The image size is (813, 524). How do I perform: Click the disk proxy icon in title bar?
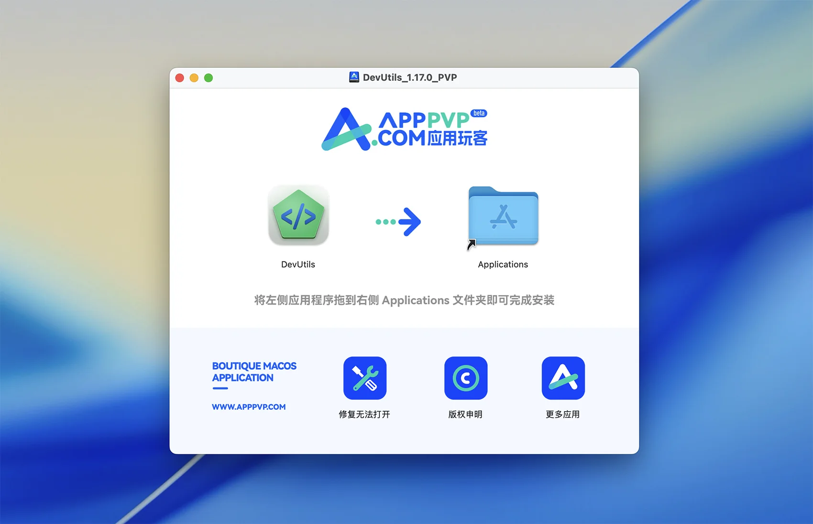[x=354, y=77]
